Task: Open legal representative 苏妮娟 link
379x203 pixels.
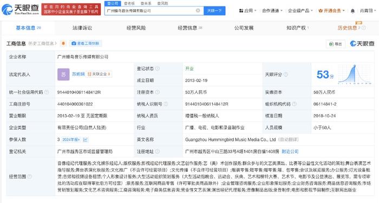Action: pos(78,74)
